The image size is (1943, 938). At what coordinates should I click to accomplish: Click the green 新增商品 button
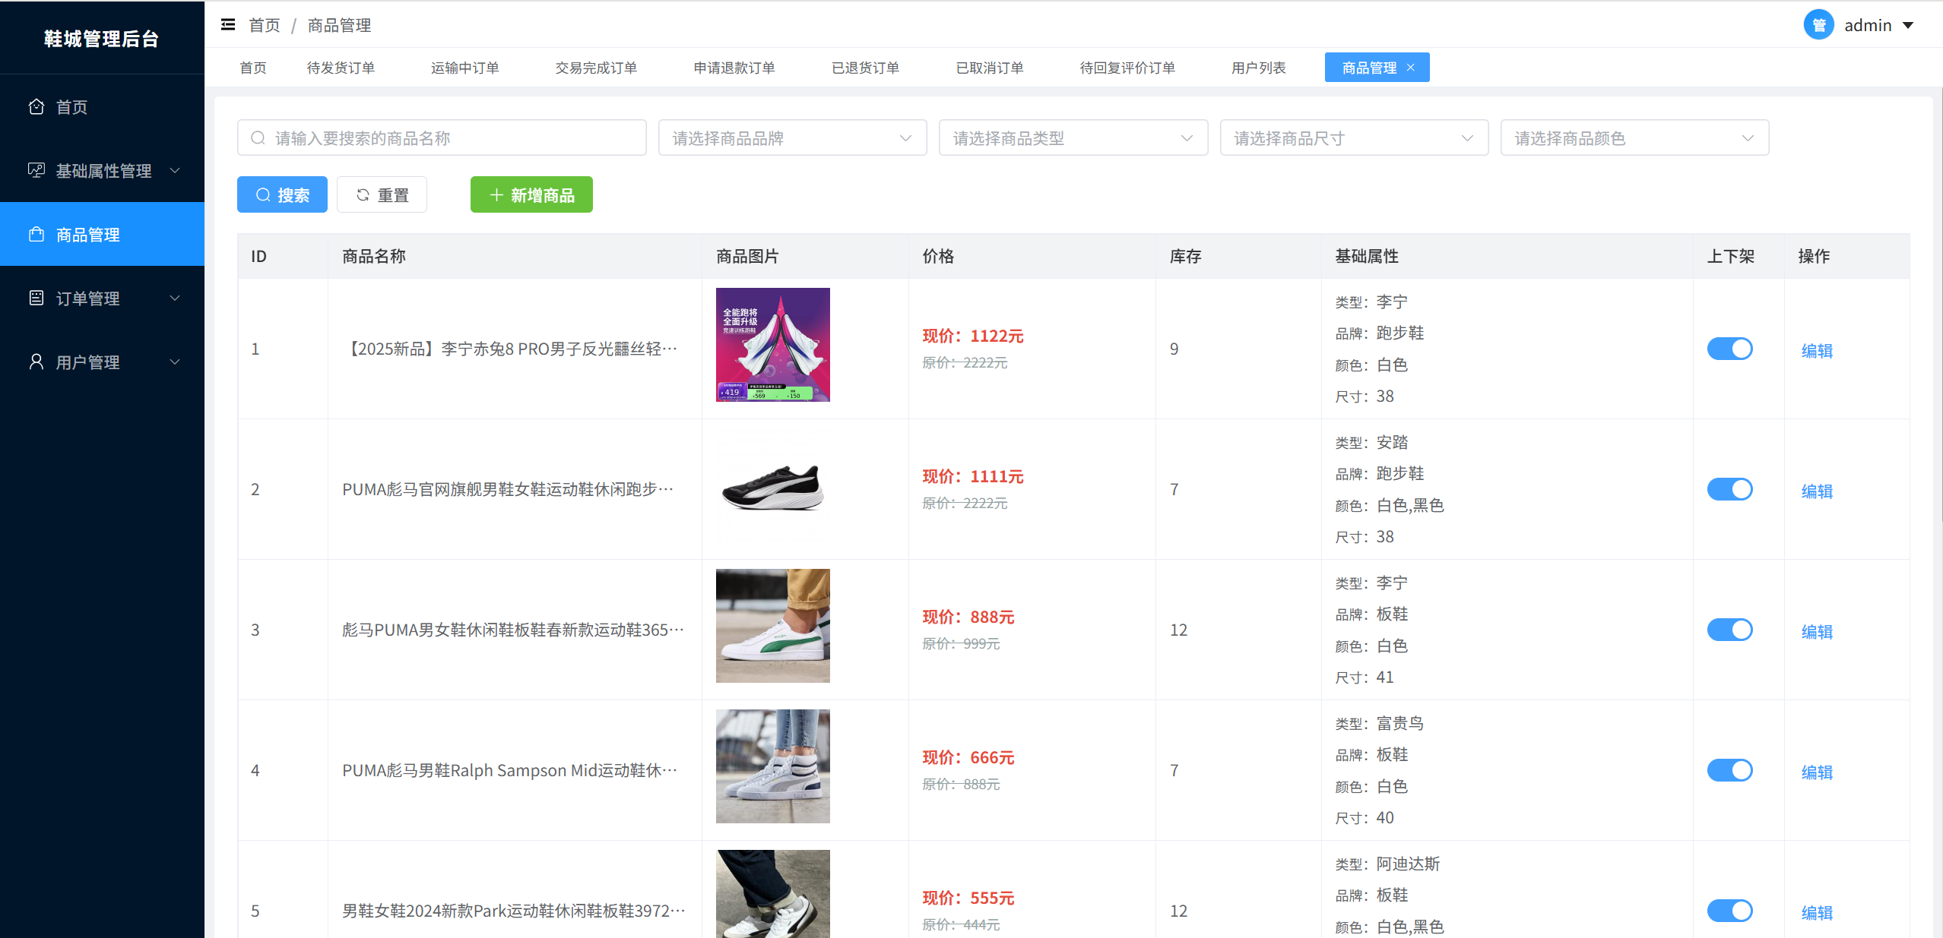click(531, 195)
